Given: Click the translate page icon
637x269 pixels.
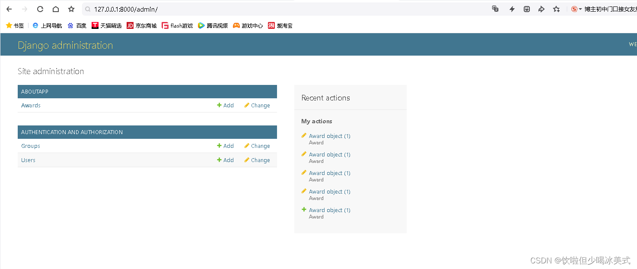Looking at the screenshot, I should click(x=495, y=9).
